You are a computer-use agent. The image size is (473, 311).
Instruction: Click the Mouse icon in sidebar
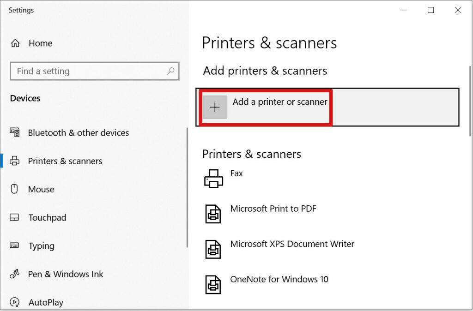coord(14,189)
